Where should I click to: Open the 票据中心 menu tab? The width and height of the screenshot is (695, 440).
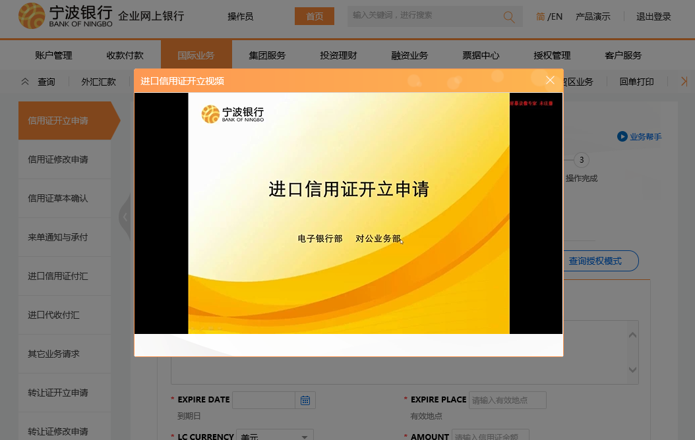click(481, 55)
